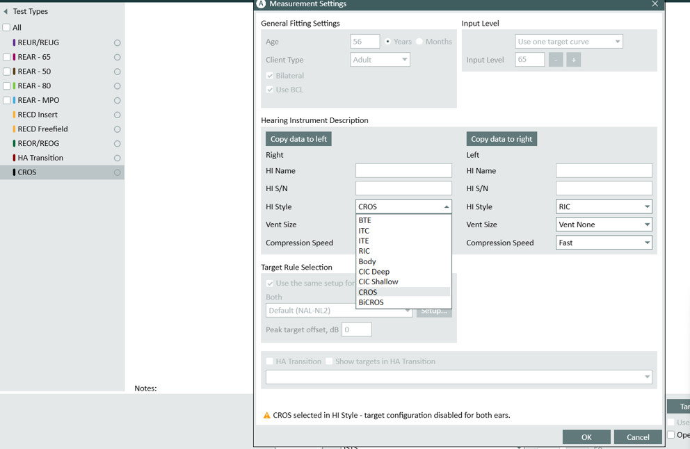Increase input level with plus button
Viewport: 690px width, 449px height.
573,60
